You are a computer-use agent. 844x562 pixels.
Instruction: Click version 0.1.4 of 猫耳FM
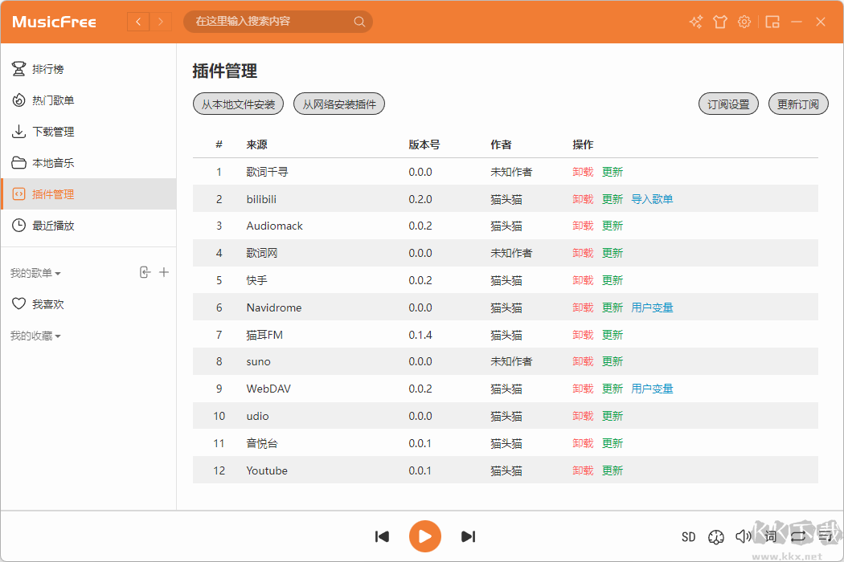[420, 335]
